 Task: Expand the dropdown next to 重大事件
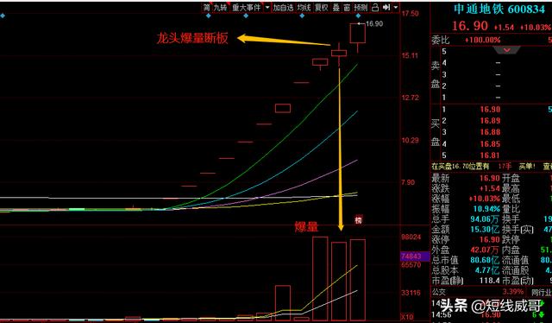tap(267, 8)
